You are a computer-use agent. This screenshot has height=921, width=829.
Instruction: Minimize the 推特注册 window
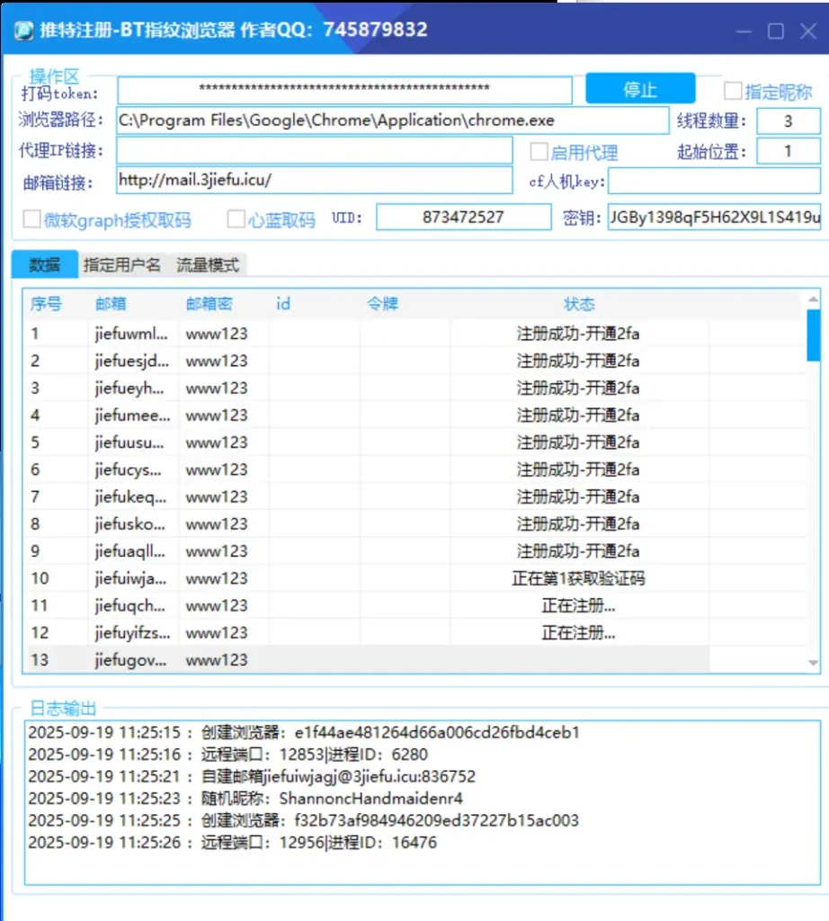click(744, 31)
